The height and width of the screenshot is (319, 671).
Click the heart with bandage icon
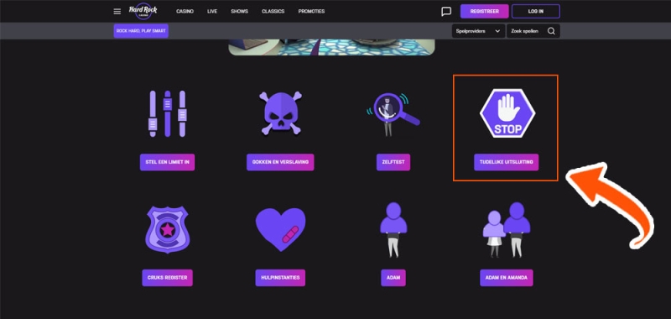coord(280,230)
